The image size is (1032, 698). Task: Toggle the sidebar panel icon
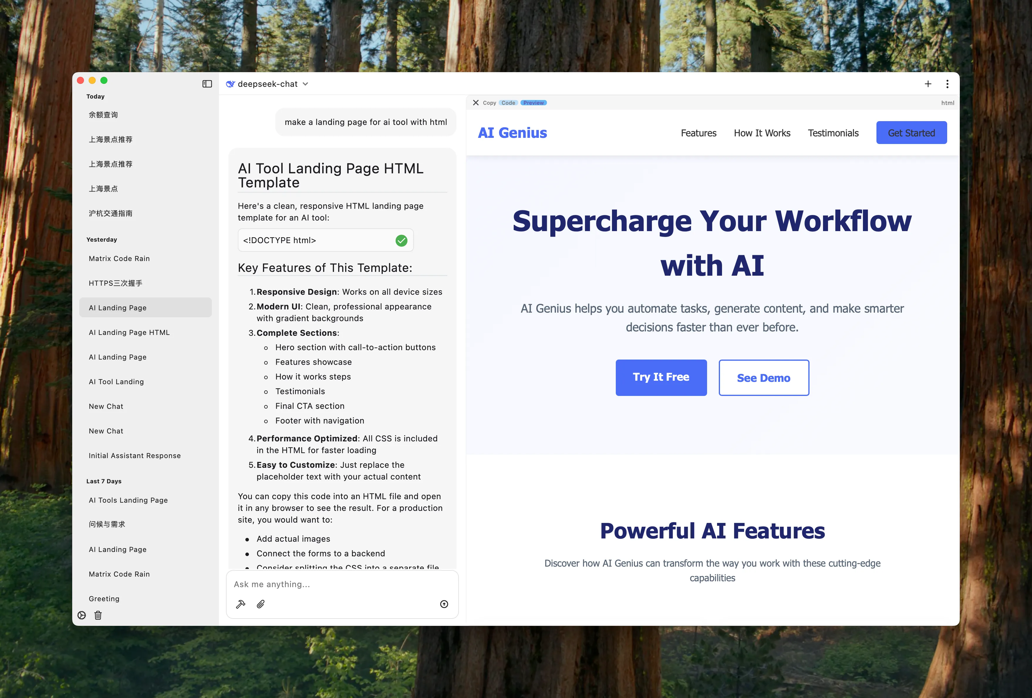coord(207,84)
